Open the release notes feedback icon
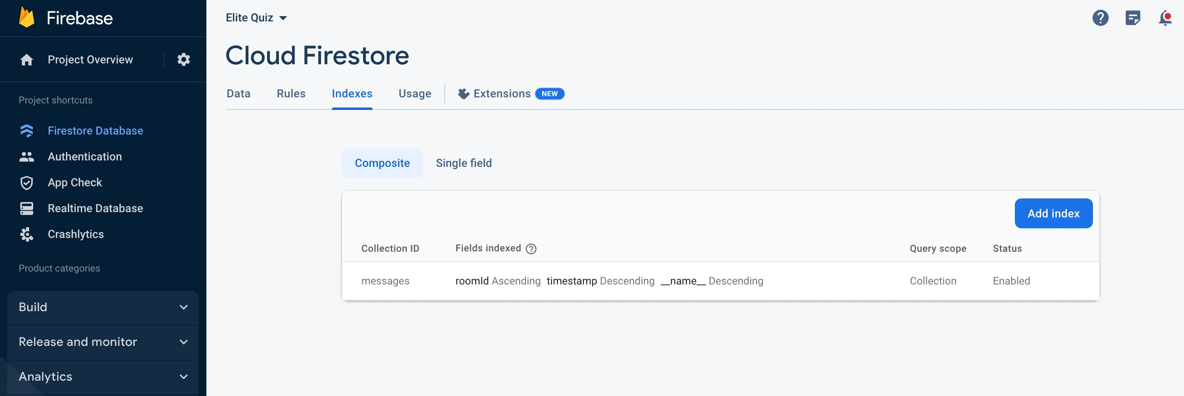Image resolution: width=1184 pixels, height=396 pixels. click(x=1132, y=18)
